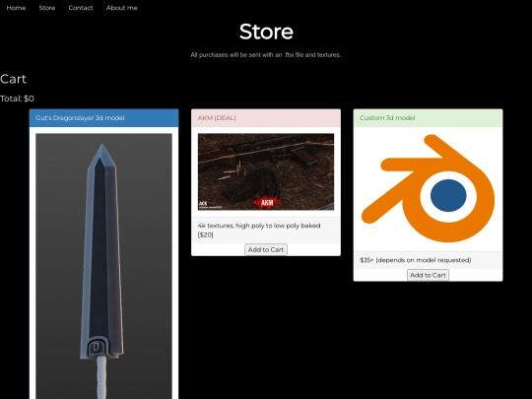Click the Blender logo image
Screen dimensions: 532x399
pyautogui.click(x=428, y=188)
